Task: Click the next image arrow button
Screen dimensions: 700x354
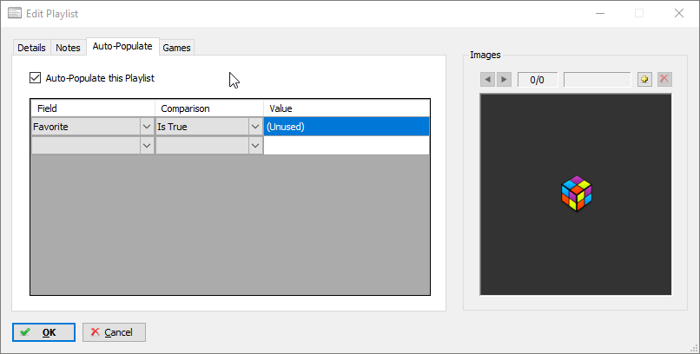Action: 504,79
